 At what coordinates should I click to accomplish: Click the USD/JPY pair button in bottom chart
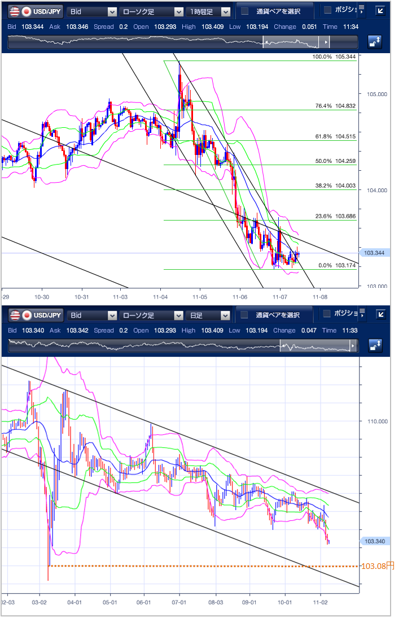click(34, 315)
